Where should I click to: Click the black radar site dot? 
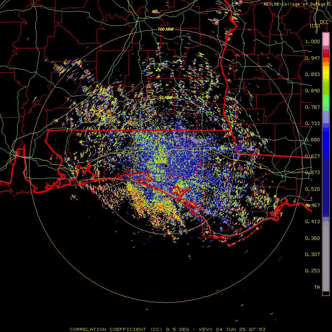click(166, 166)
